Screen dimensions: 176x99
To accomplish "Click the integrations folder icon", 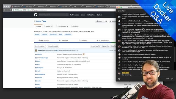I will tap(36, 74).
